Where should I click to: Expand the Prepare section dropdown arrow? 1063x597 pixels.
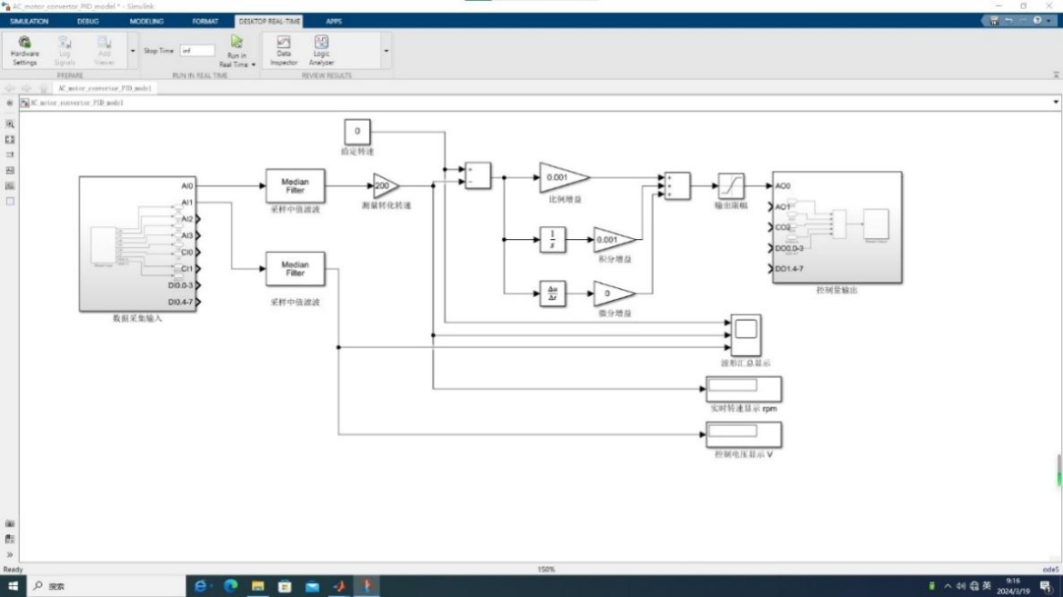132,51
